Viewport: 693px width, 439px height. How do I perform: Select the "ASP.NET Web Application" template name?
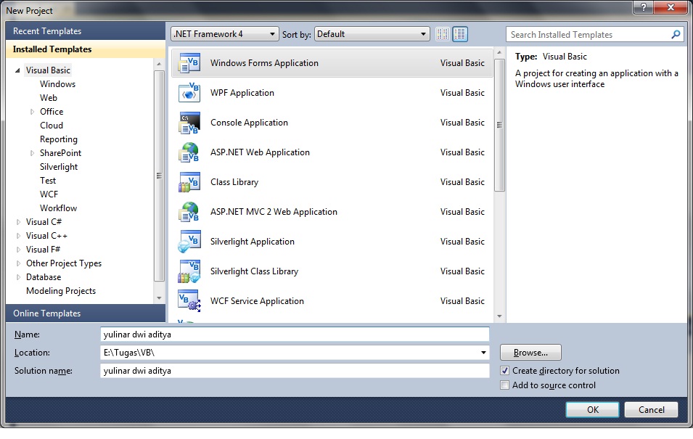pos(260,152)
